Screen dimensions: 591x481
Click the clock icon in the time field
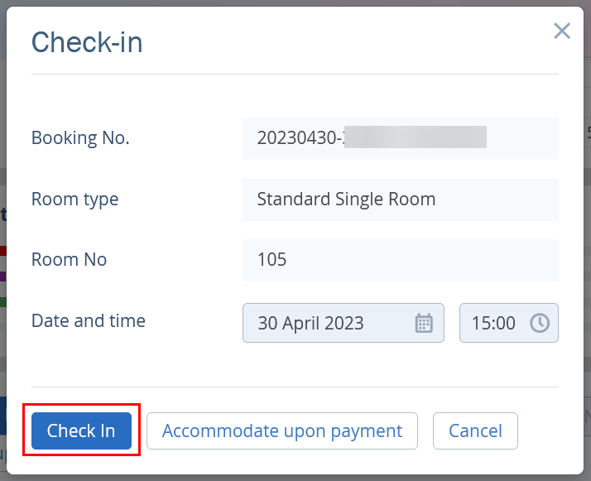pos(540,323)
